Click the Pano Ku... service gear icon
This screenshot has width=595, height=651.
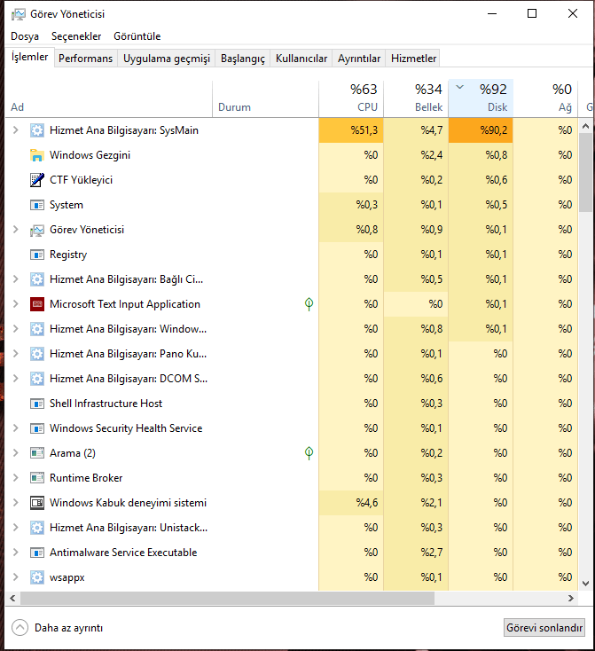[37, 354]
